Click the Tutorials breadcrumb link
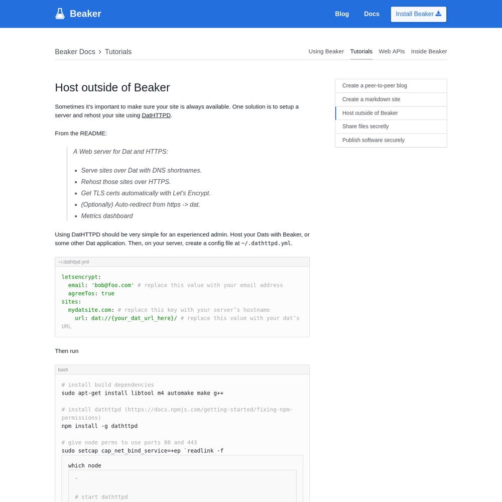Viewport: 502px width, 502px height. (118, 52)
